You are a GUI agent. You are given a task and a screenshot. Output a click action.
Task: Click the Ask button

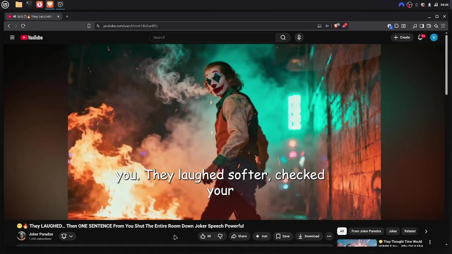[x=261, y=236]
